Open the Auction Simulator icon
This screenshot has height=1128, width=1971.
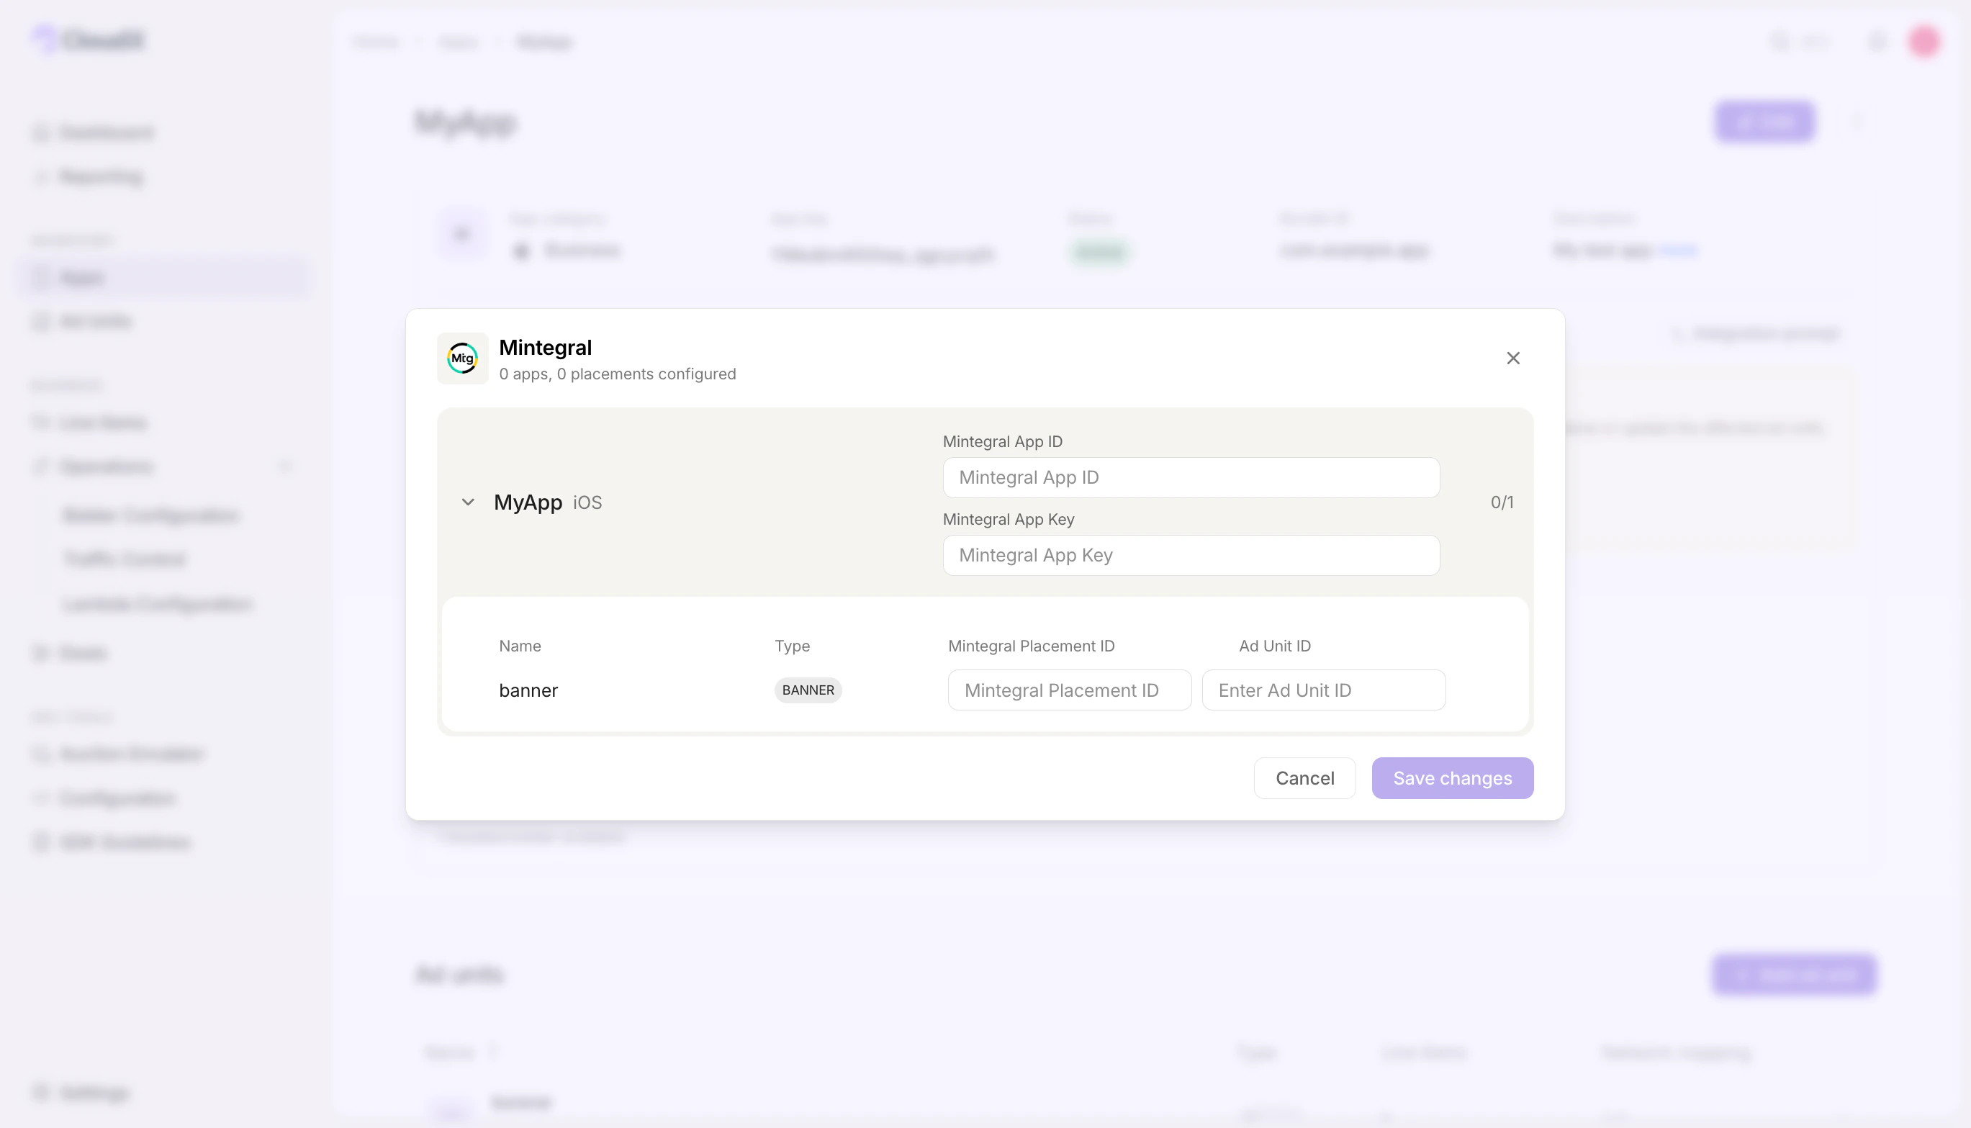[x=42, y=753]
